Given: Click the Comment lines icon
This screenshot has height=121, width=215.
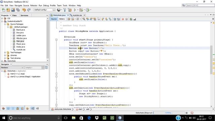Looking at the screenshot, I should click(x=131, y=19).
